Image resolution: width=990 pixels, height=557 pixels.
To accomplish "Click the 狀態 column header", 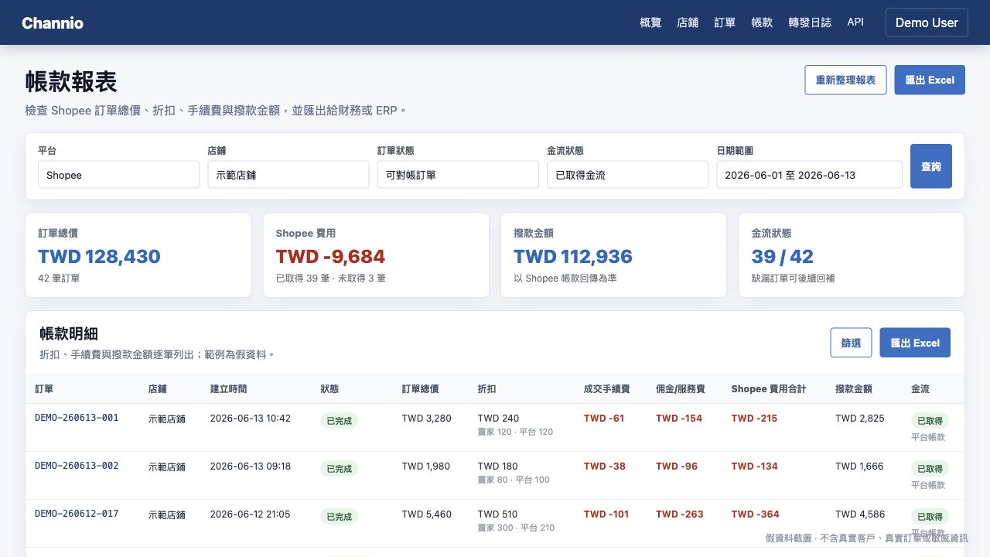I will click(x=329, y=389).
